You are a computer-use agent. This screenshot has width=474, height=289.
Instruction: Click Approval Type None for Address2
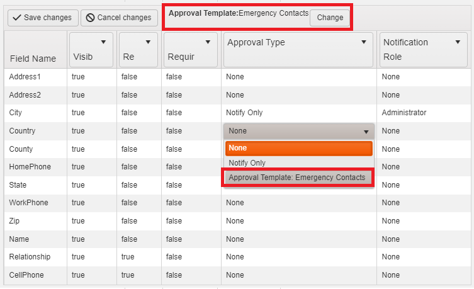point(235,95)
